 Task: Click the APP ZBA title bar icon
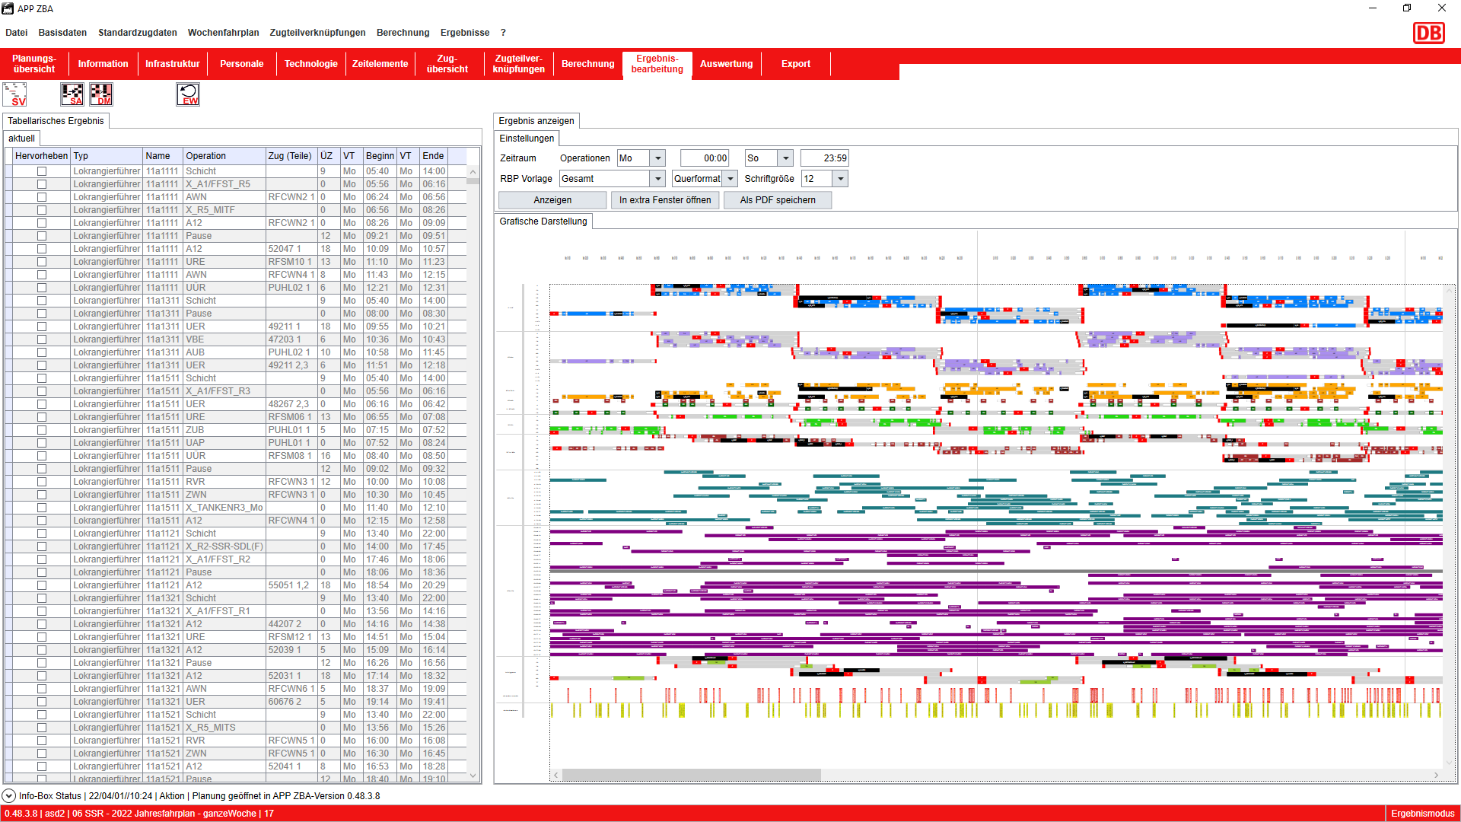(8, 8)
